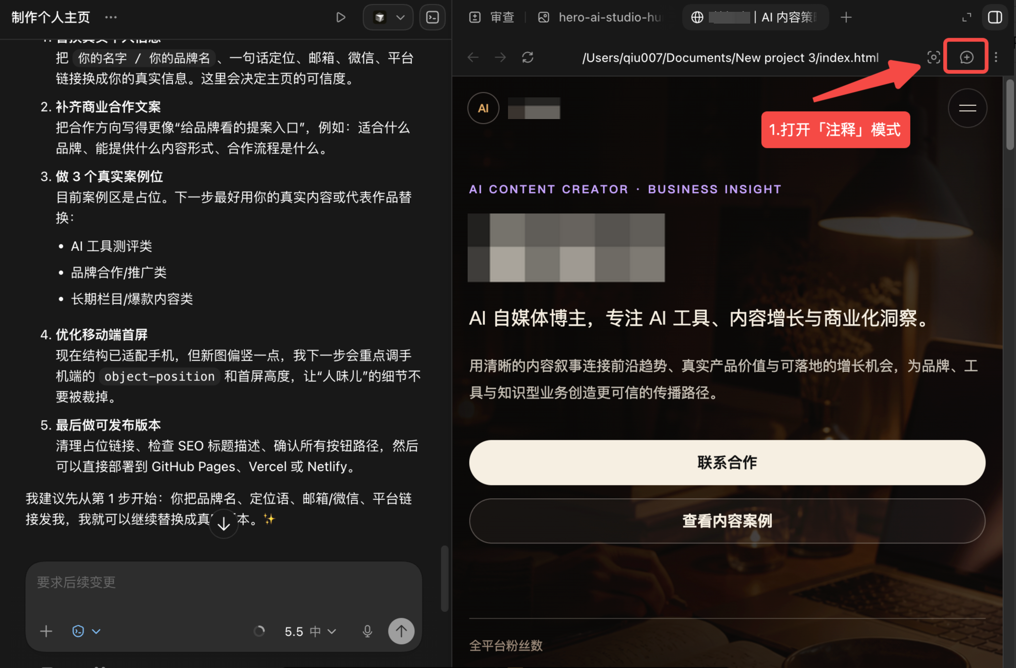Click the AI 工具测评类 bullet

111,246
